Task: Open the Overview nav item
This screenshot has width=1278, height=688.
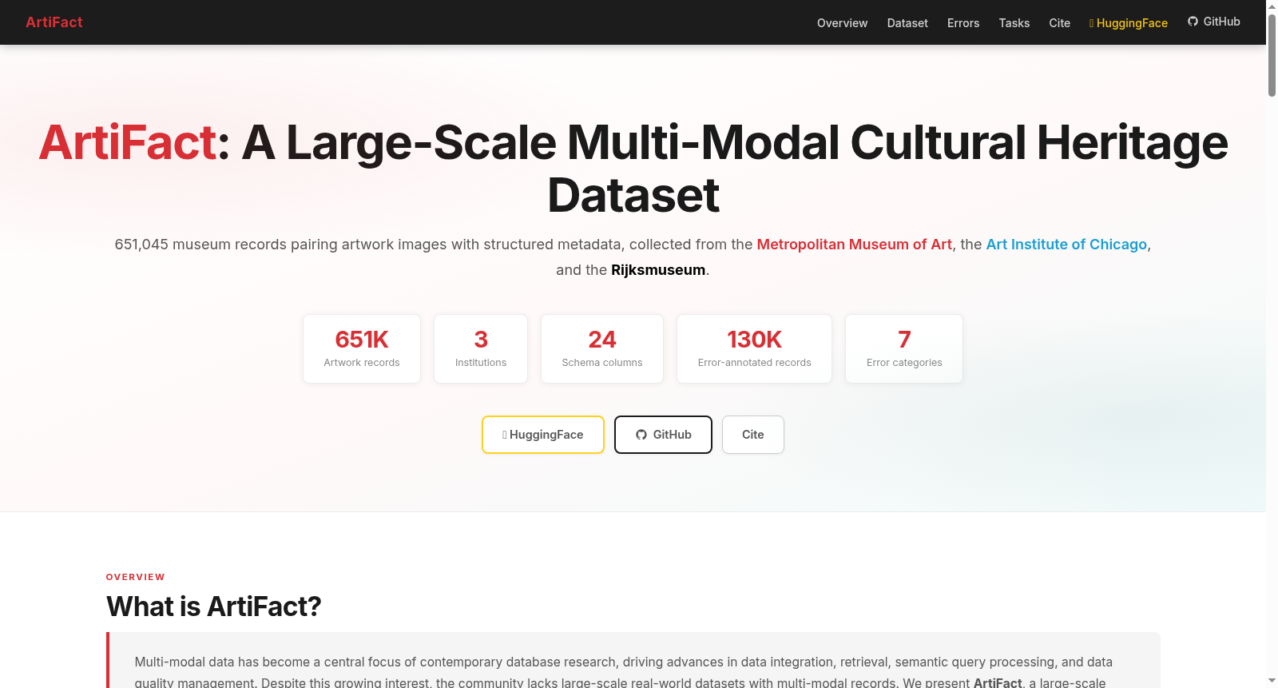Action: [x=842, y=23]
